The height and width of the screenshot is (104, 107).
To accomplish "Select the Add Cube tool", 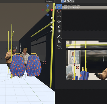I will (59, 47).
